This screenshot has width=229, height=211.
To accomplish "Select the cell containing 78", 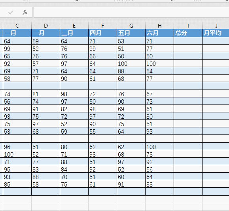I will pyautogui.click(x=160, y=154).
